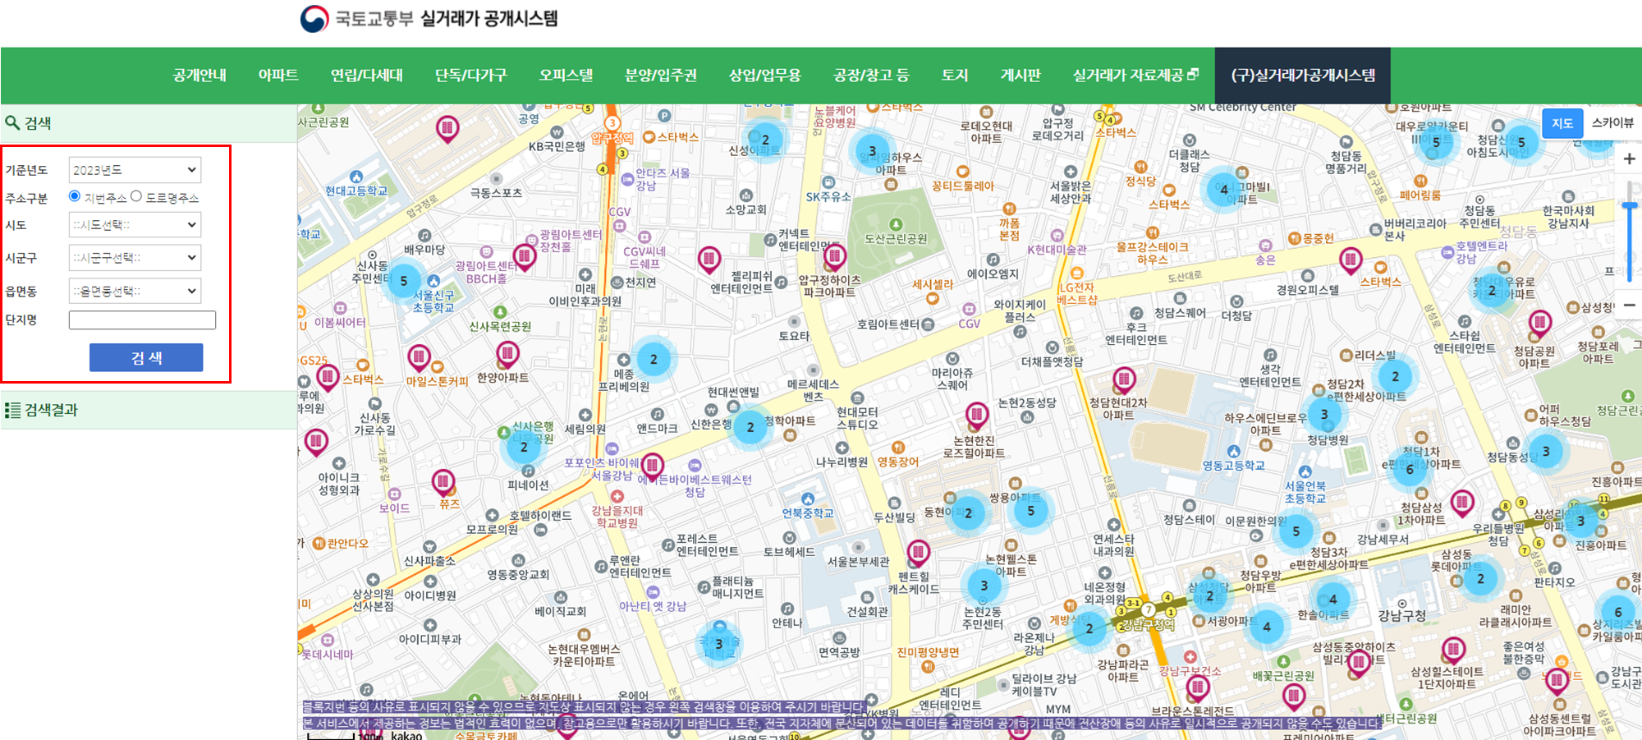
Task: Click the 3 cluster near 하우스에딘브로우 아파트
Action: click(x=1324, y=415)
